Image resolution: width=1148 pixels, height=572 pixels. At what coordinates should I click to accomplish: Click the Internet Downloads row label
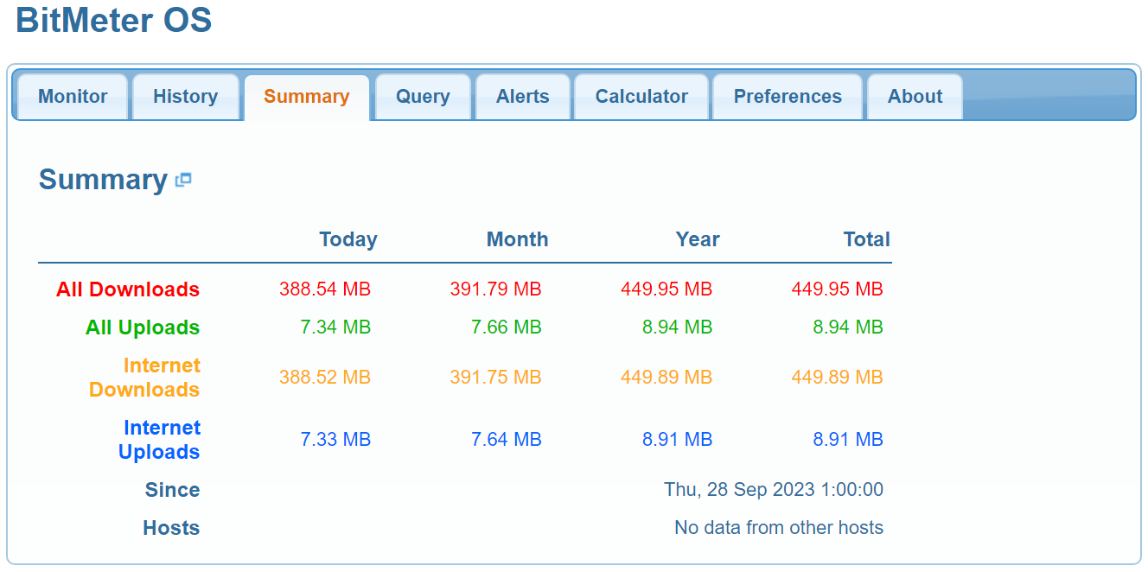pyautogui.click(x=144, y=378)
